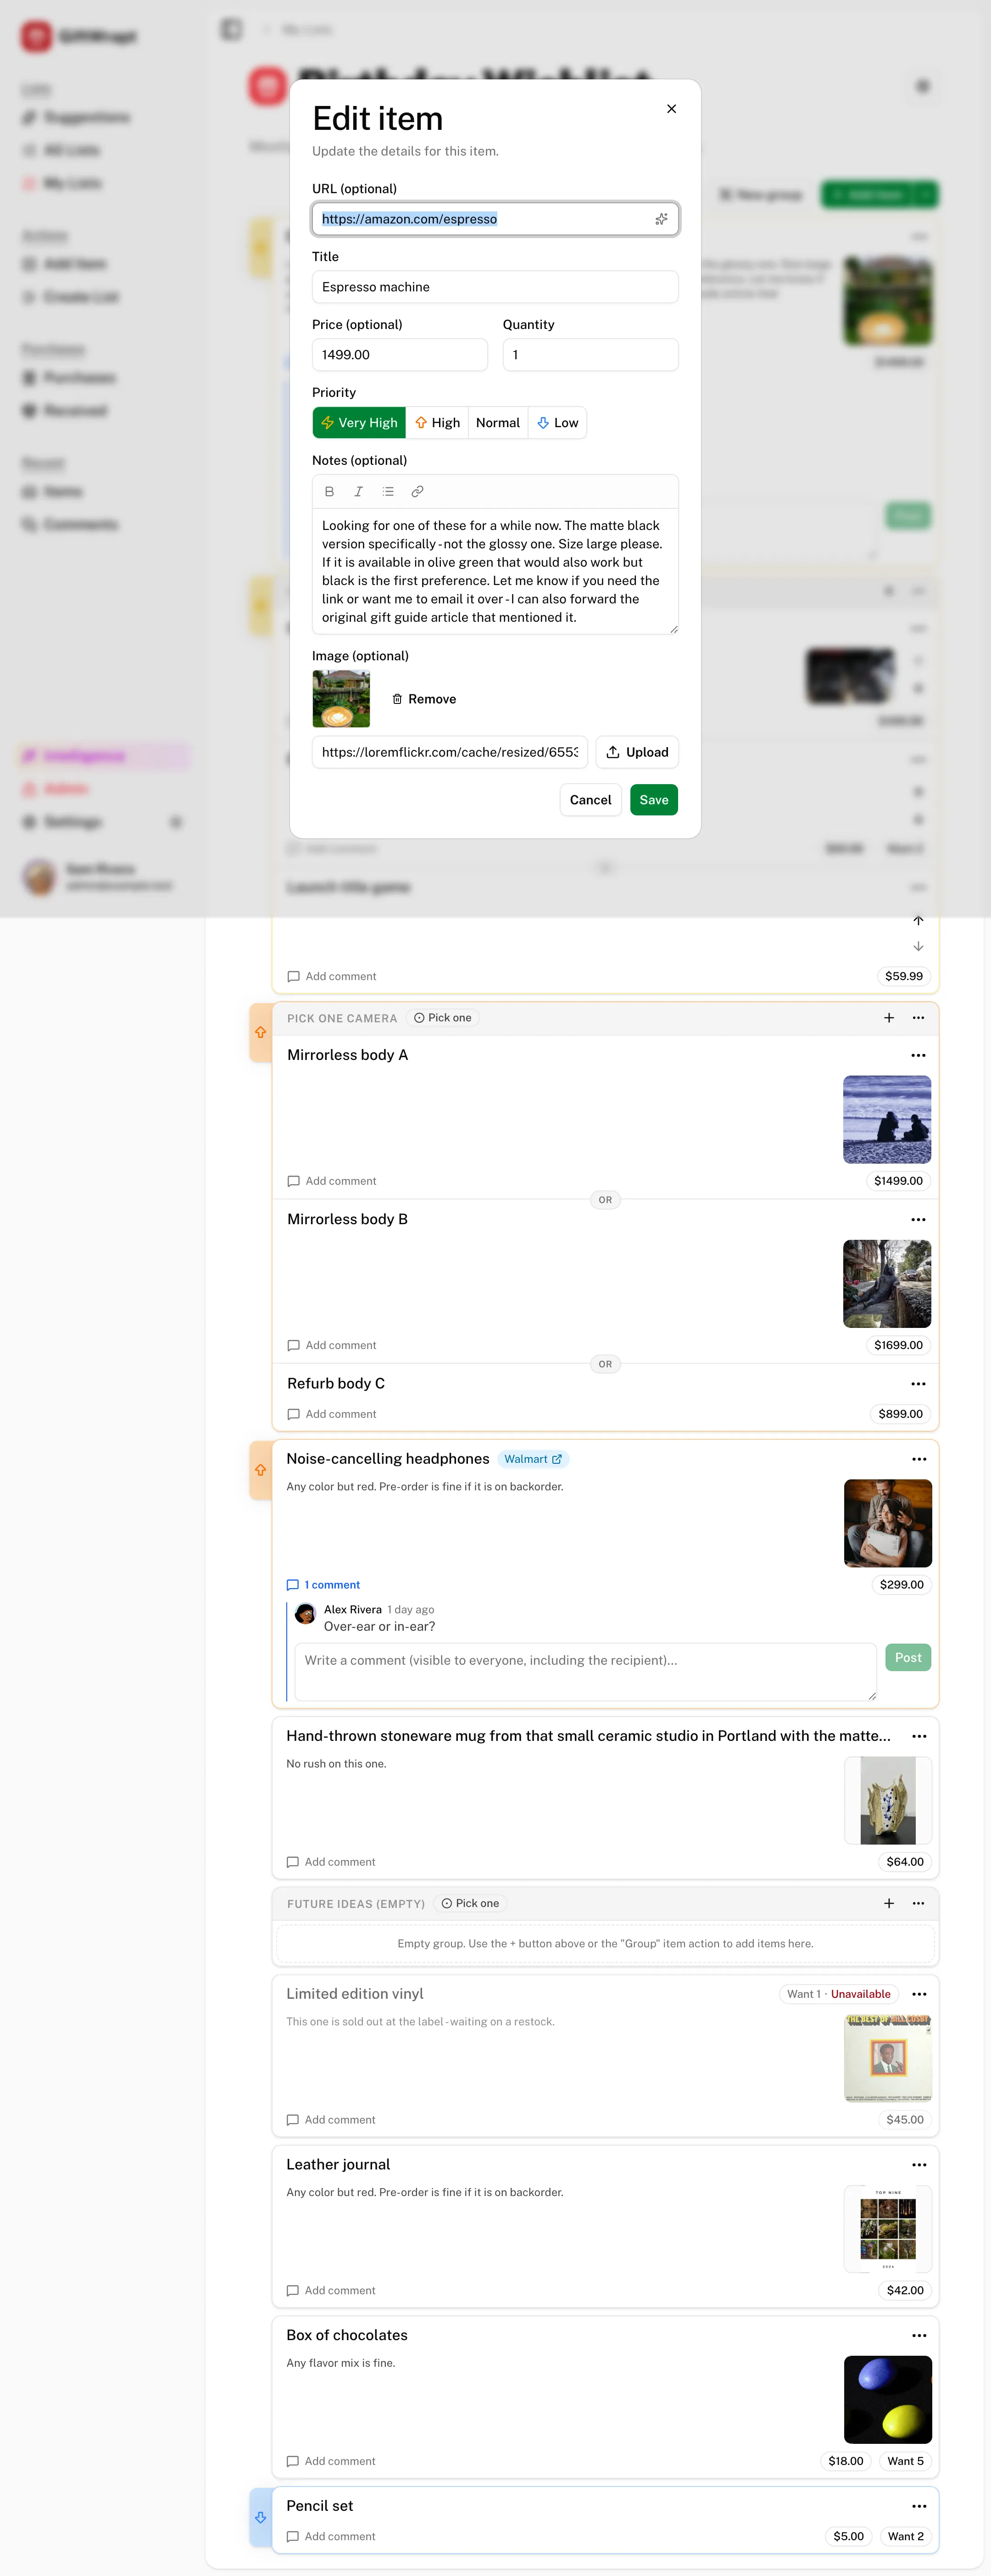Set priority to Normal
Viewport: 991px width, 2576px height.
[498, 423]
